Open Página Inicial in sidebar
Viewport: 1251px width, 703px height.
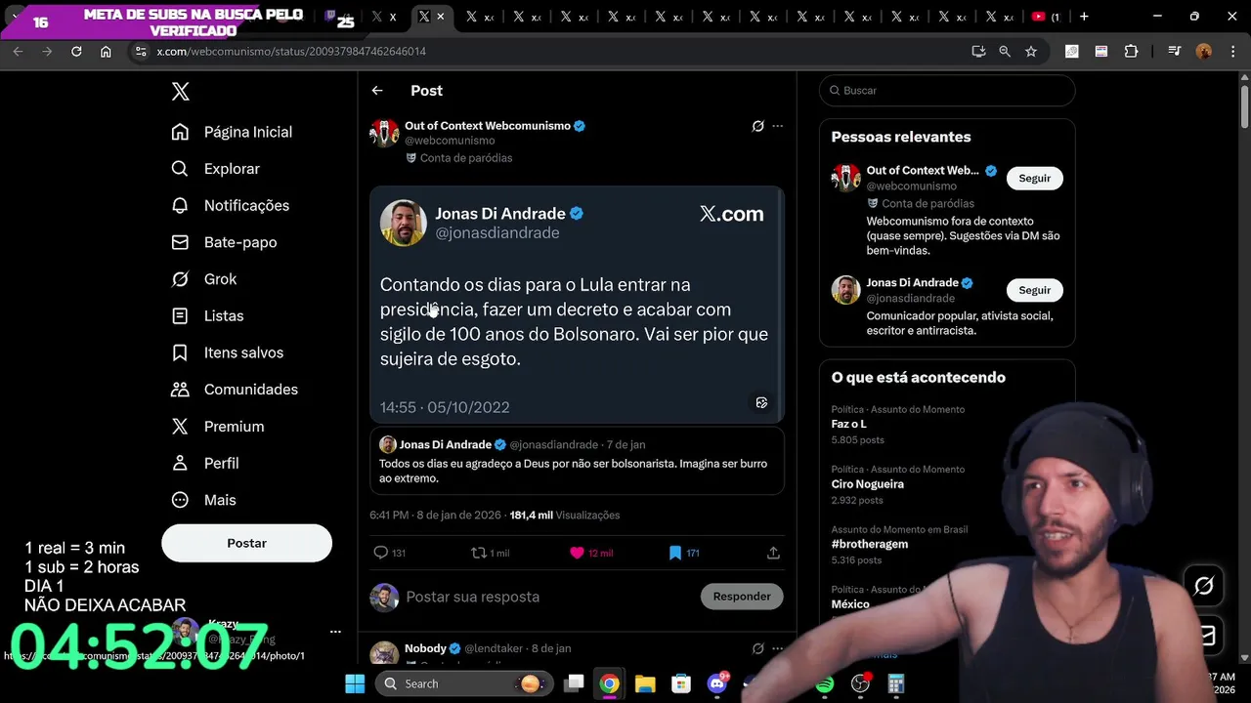tap(233, 132)
